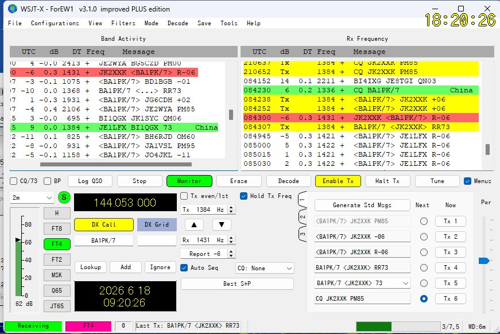Open the View menu
The width and height of the screenshot is (500, 334).
click(95, 23)
